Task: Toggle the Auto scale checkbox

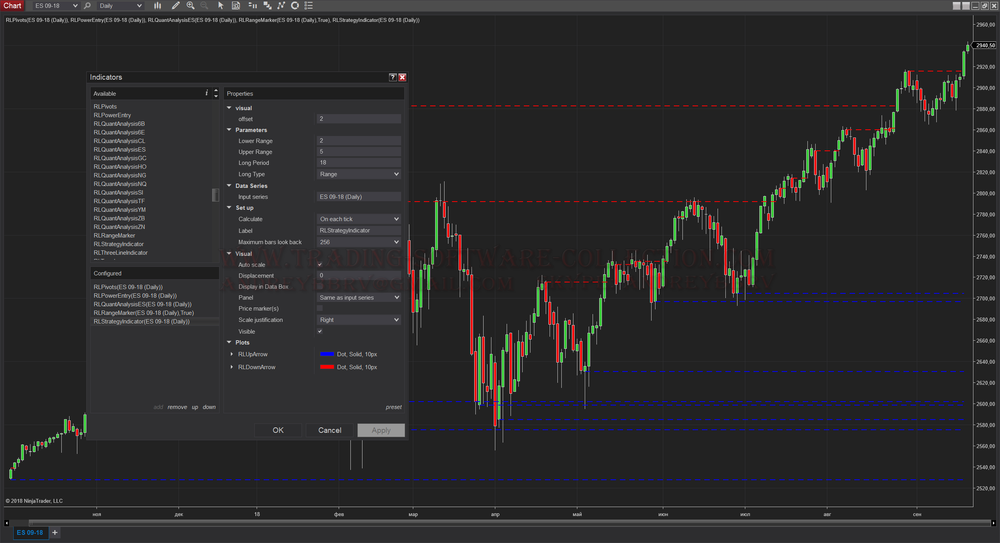Action: [x=320, y=264]
